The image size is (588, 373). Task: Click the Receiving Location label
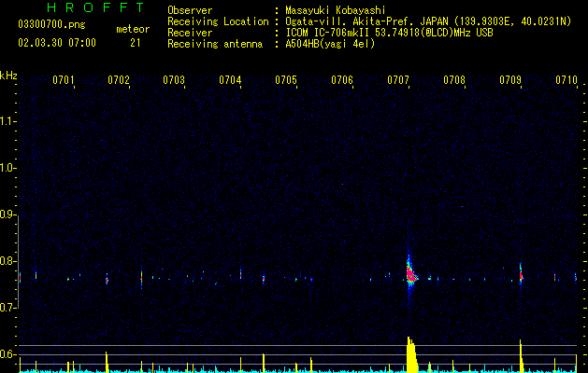[218, 21]
